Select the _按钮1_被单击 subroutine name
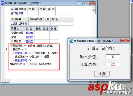This screenshot has height=96, width=133. [19, 23]
